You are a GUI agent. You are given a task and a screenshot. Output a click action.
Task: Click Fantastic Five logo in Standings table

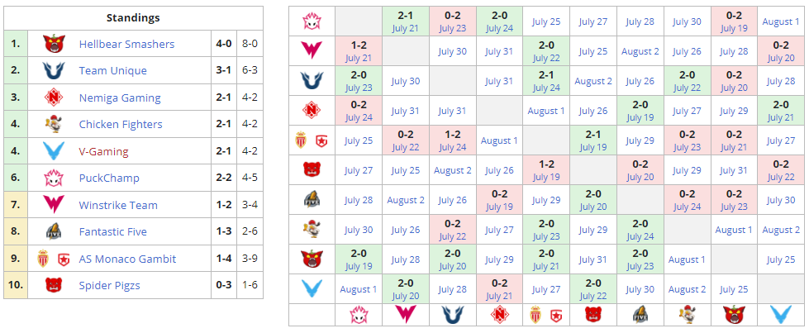click(x=55, y=232)
